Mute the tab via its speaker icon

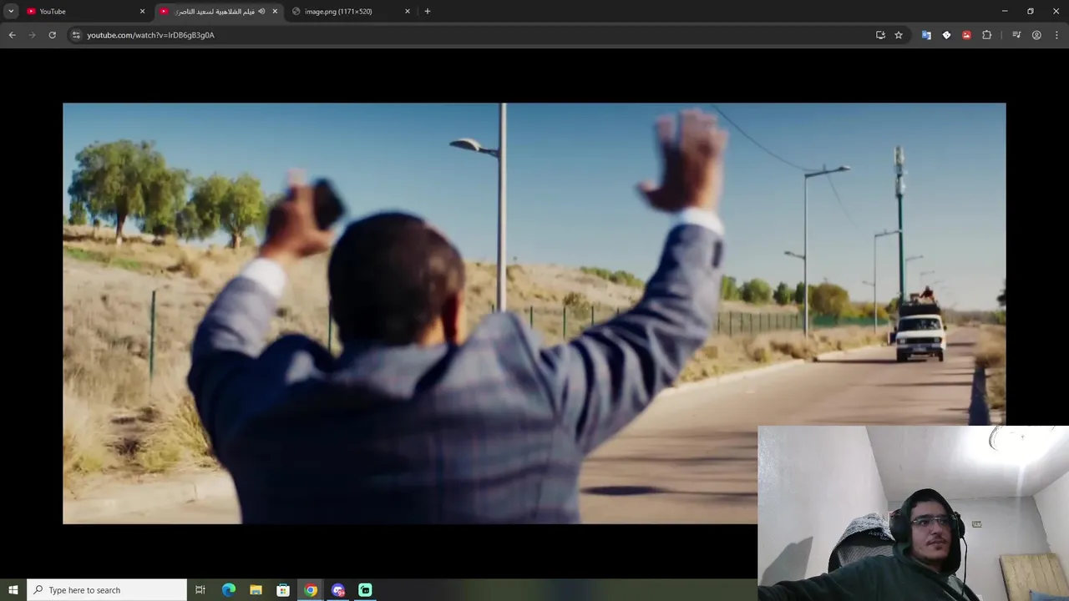(261, 11)
